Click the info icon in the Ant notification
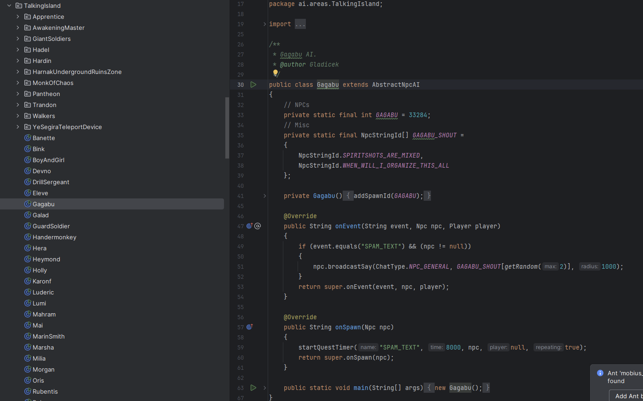 click(600, 373)
